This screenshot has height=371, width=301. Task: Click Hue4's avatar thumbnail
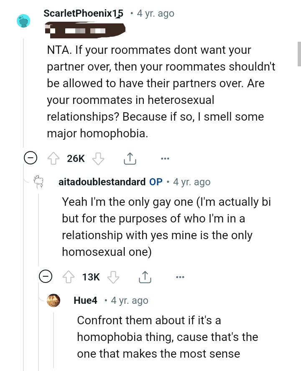tap(54, 300)
